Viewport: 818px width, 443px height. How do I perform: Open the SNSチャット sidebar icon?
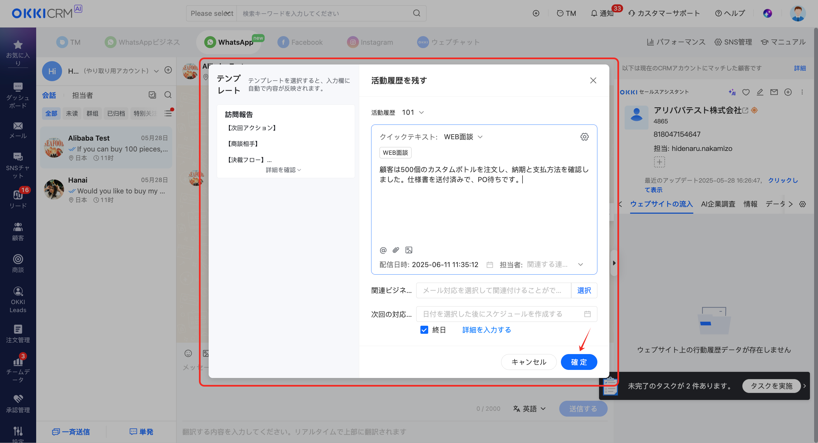pyautogui.click(x=18, y=166)
